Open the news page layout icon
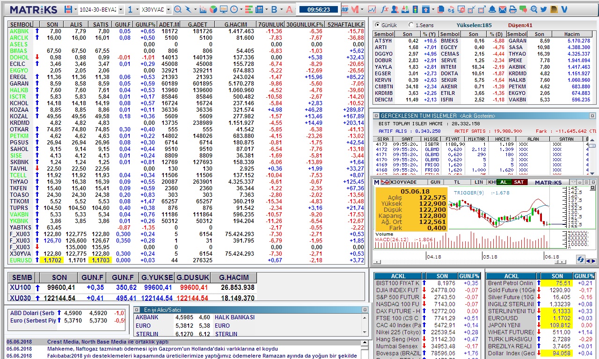599x359 pixels. tap(259, 9)
